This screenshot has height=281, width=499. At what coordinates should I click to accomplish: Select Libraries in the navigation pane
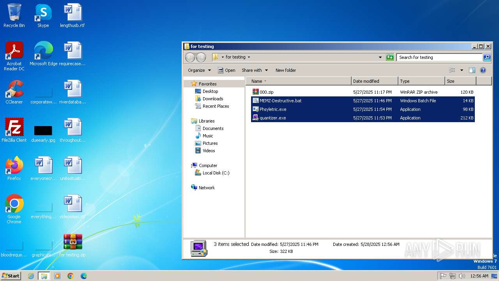(207, 121)
